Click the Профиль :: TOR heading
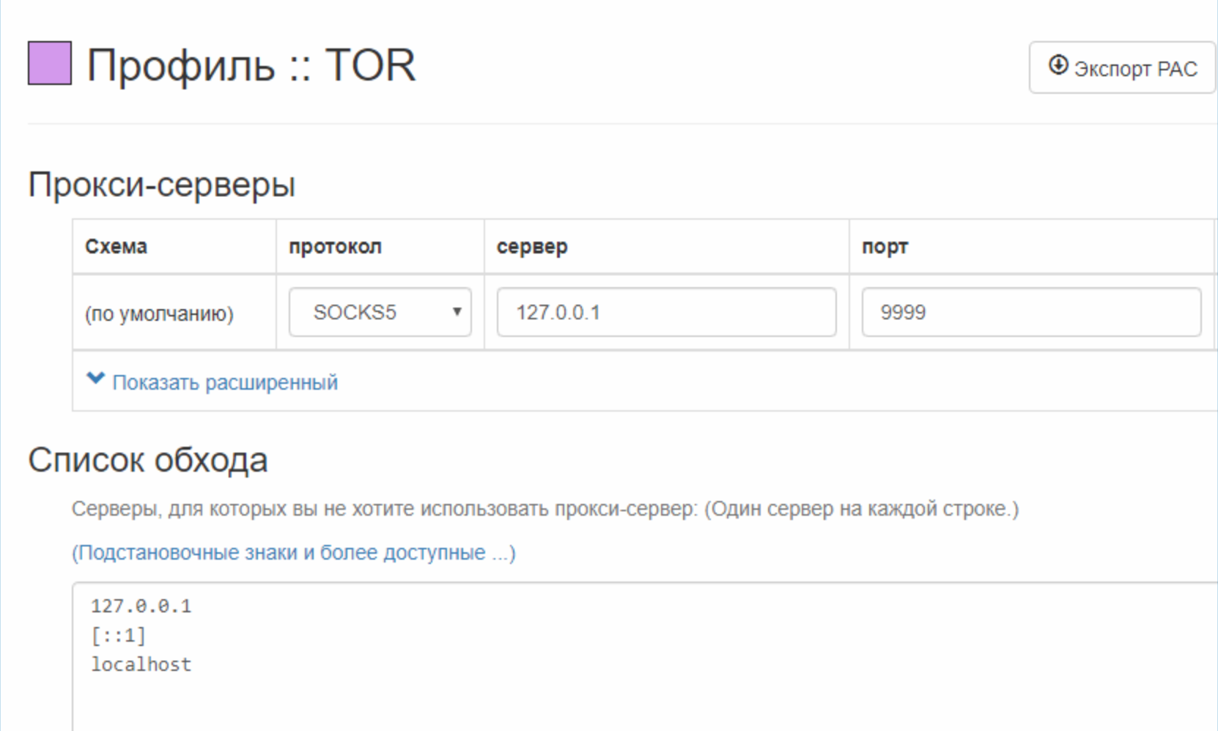The height and width of the screenshot is (731, 1218). (251, 64)
